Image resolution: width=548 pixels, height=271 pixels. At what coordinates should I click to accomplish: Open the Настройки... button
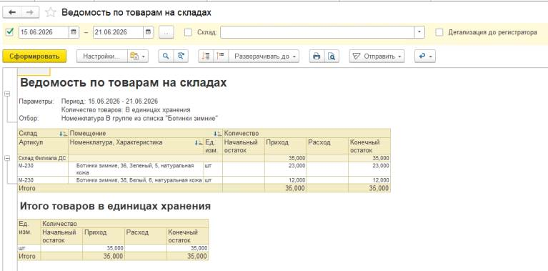(101, 56)
